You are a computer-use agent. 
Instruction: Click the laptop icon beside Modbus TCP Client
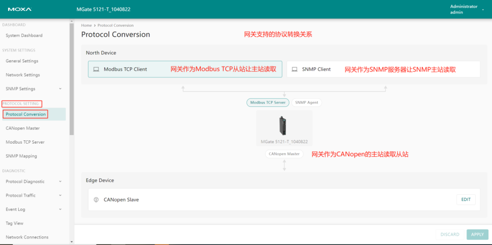click(x=97, y=69)
